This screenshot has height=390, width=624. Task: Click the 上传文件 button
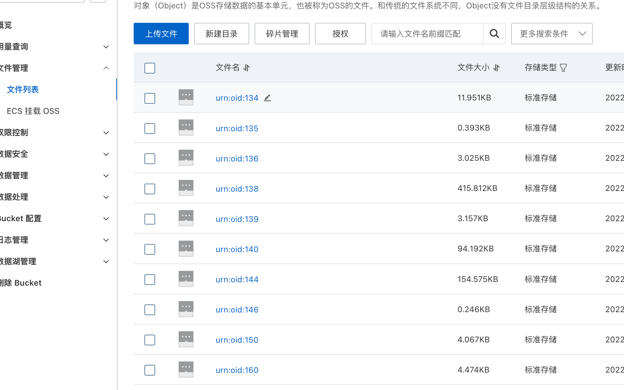click(x=161, y=34)
